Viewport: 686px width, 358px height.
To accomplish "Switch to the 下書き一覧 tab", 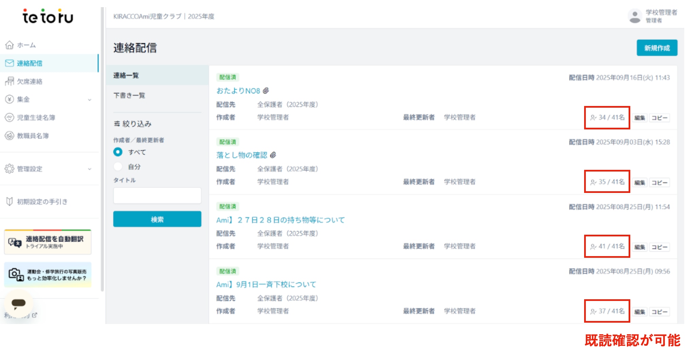I will [x=129, y=95].
